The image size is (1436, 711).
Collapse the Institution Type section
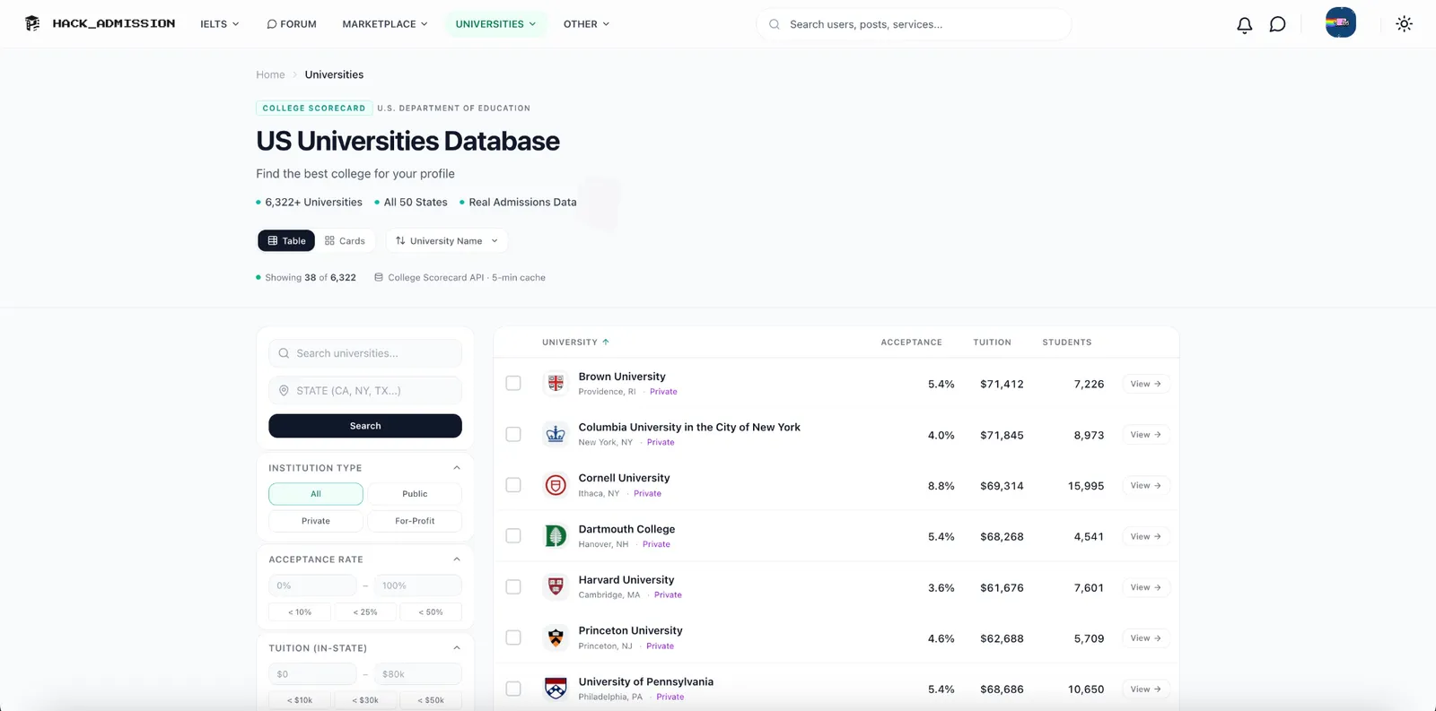pos(457,468)
